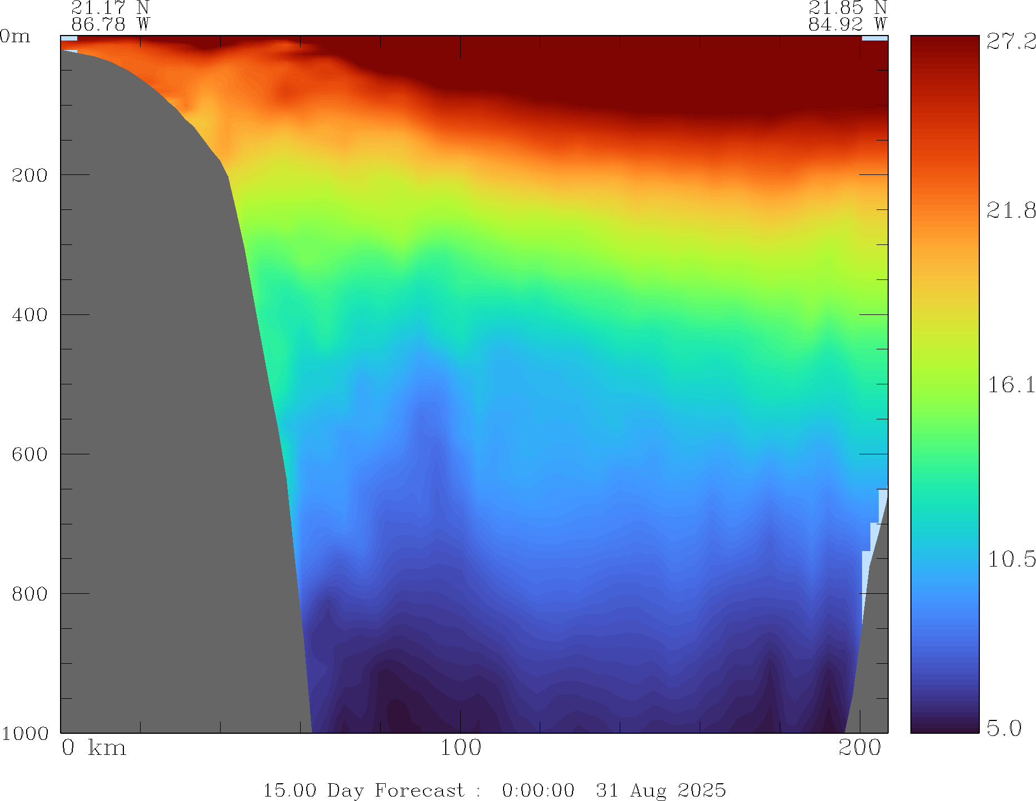Click the dark red top of colorbar
Image resolution: width=1036 pixels, height=801 pixels.
tap(944, 44)
